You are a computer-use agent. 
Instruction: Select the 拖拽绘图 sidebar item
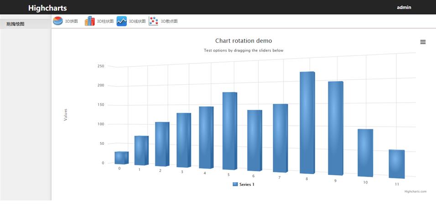(16, 24)
